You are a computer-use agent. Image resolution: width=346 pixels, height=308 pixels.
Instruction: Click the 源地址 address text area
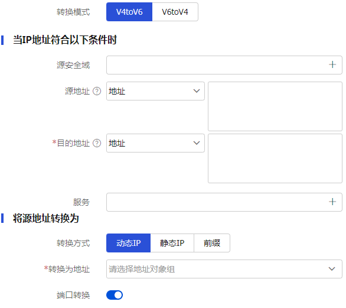pyautogui.click(x=275, y=106)
